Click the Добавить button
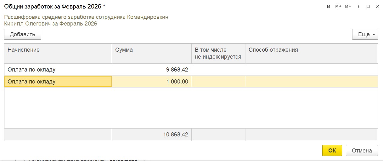Screen dimensions: 383x161 point(23,34)
